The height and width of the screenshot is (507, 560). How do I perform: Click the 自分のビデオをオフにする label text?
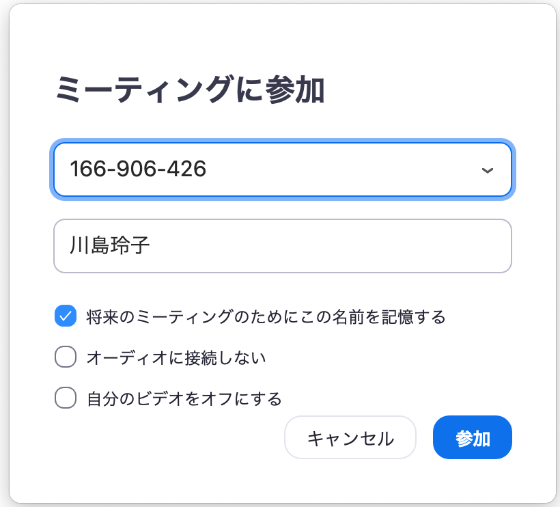click(184, 398)
